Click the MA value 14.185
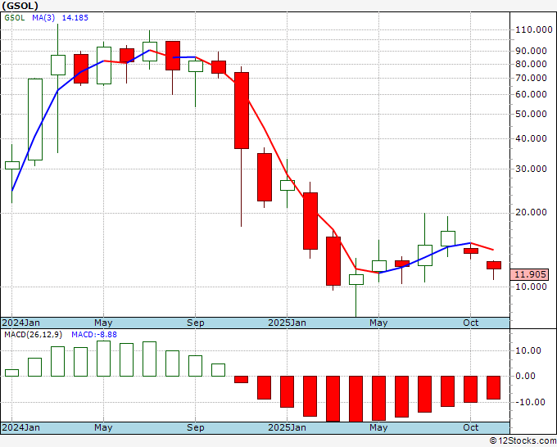This screenshot has height=447, width=557. click(x=75, y=18)
